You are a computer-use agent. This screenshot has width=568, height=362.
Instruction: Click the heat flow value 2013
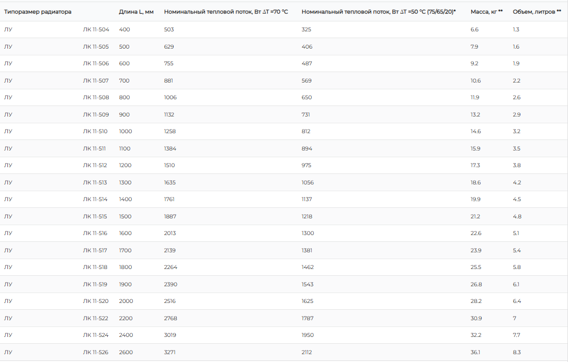click(170, 233)
